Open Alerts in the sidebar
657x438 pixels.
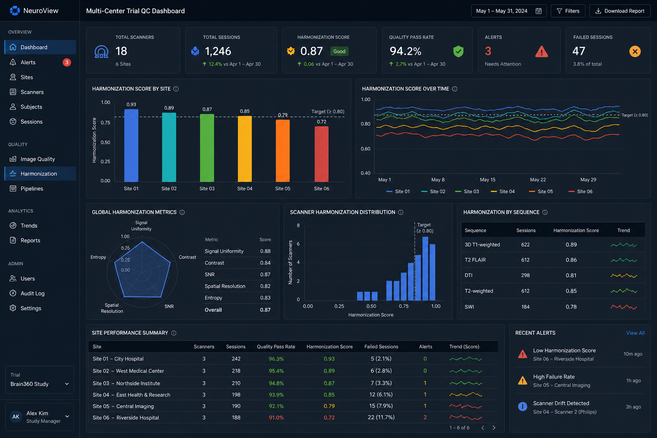(40, 62)
